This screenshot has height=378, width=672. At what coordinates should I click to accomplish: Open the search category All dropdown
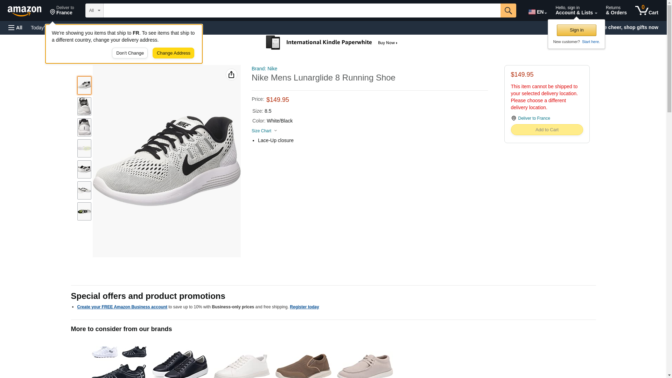tap(94, 10)
